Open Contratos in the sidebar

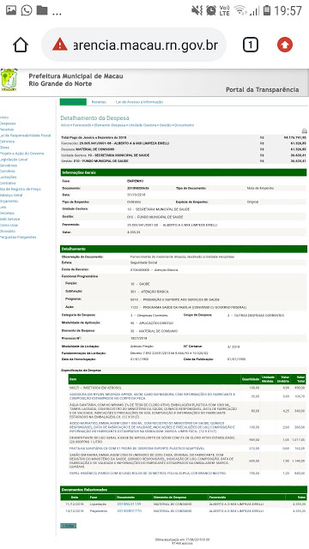(x=8, y=183)
